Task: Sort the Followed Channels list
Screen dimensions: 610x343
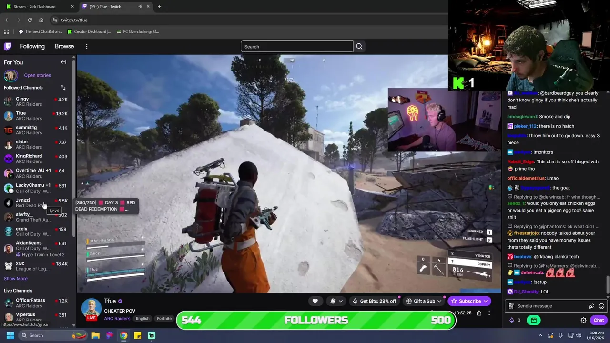Action: pyautogui.click(x=63, y=88)
